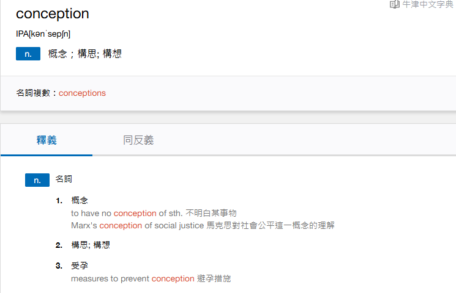Click red conception in 'to have no' example
The width and height of the screenshot is (456, 293).
coord(135,213)
